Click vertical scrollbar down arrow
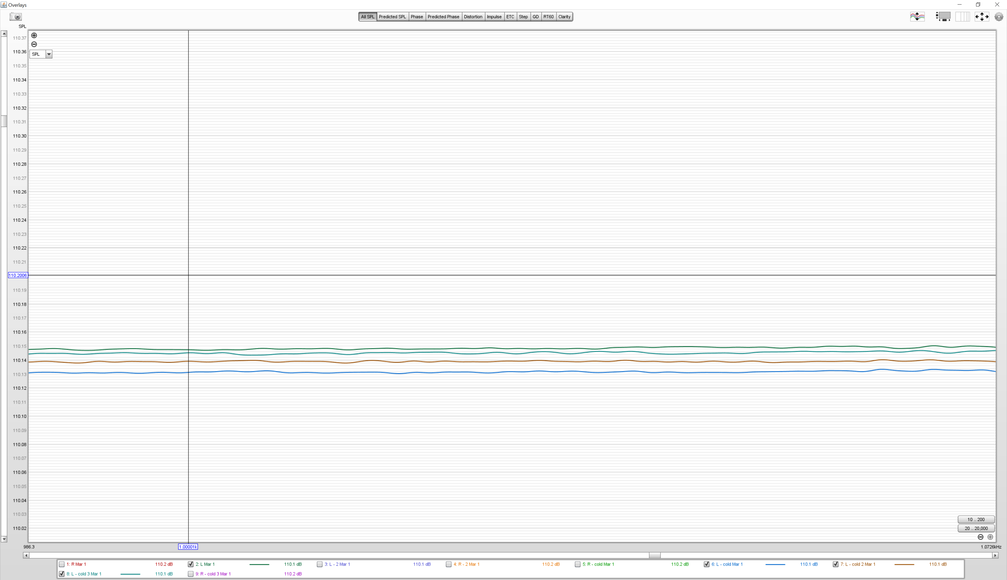Screen dimensions: 1007x580 click(x=4, y=539)
